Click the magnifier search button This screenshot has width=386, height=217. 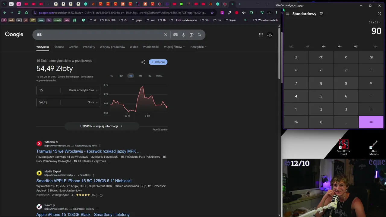pos(199,35)
